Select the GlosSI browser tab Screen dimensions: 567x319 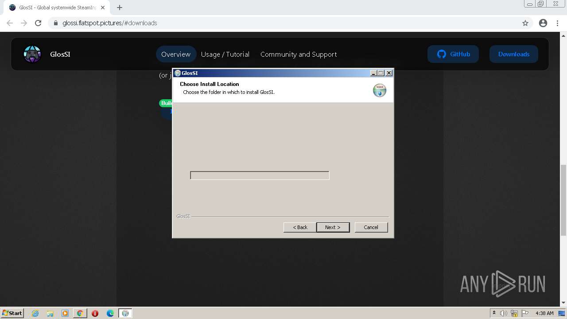tap(57, 8)
